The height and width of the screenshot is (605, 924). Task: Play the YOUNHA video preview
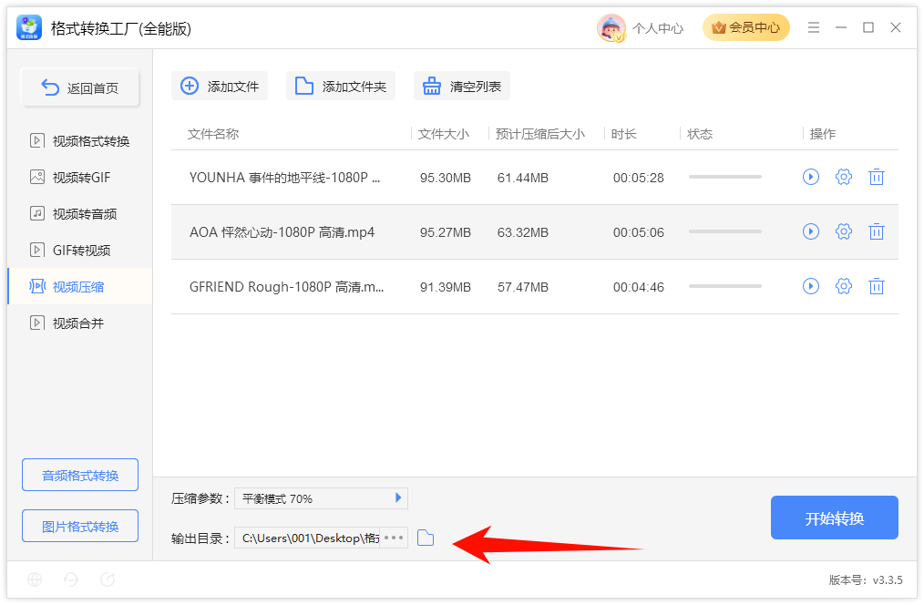pos(811,177)
